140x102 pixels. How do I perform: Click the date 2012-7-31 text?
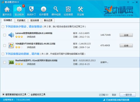84,37
